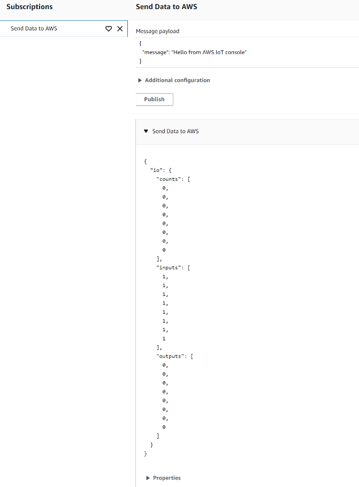Click the Send Data to AWS page title
This screenshot has height=487, width=359.
tap(166, 7)
